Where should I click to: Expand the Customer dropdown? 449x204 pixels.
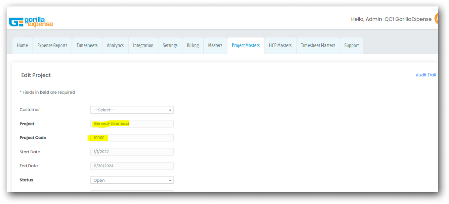click(132, 110)
